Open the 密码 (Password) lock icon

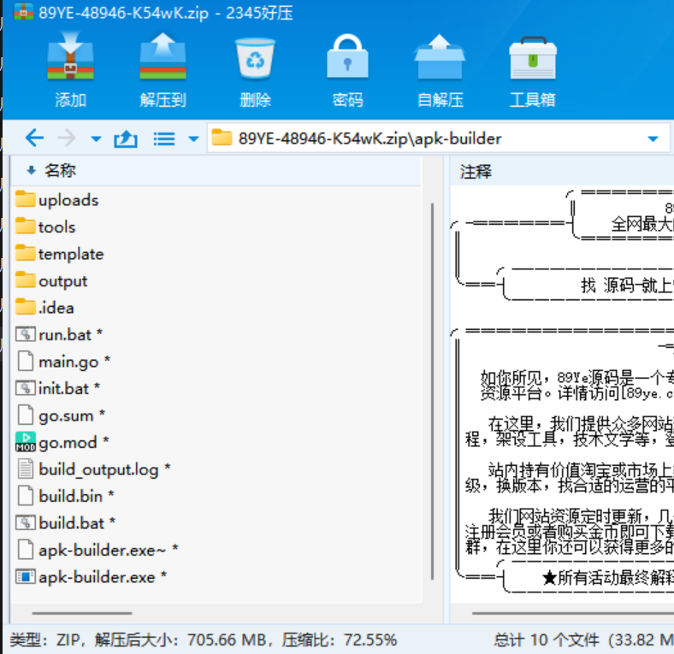point(347,60)
